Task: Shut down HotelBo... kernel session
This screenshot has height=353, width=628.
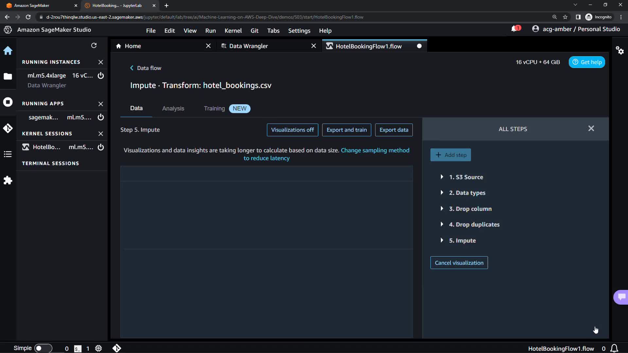Action: tap(101, 147)
